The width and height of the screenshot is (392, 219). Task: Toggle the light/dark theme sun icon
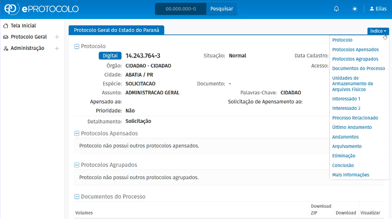click(355, 9)
